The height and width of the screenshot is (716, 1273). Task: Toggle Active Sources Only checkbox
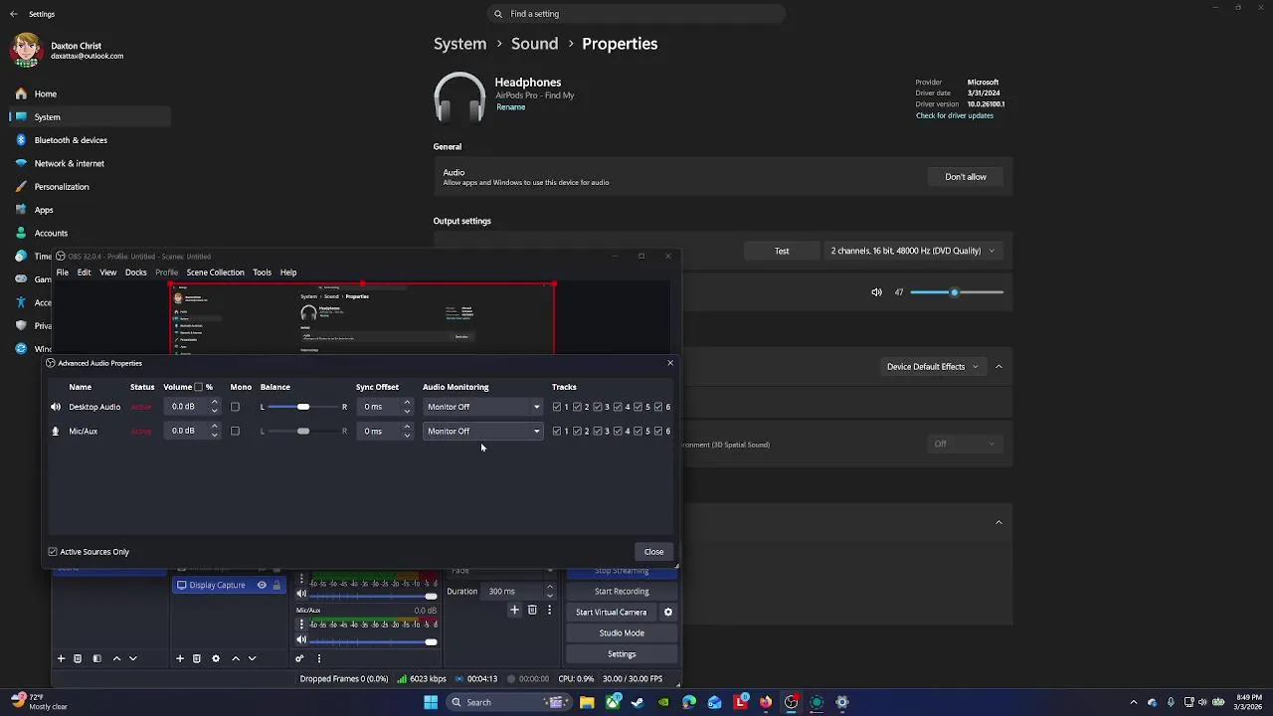[x=53, y=552]
